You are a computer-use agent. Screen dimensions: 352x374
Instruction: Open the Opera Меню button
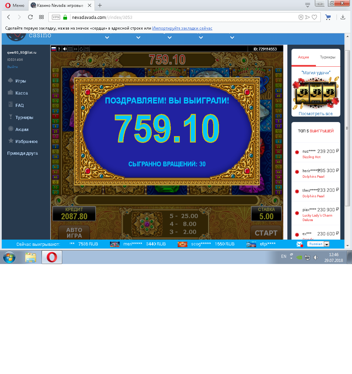coord(15,5)
